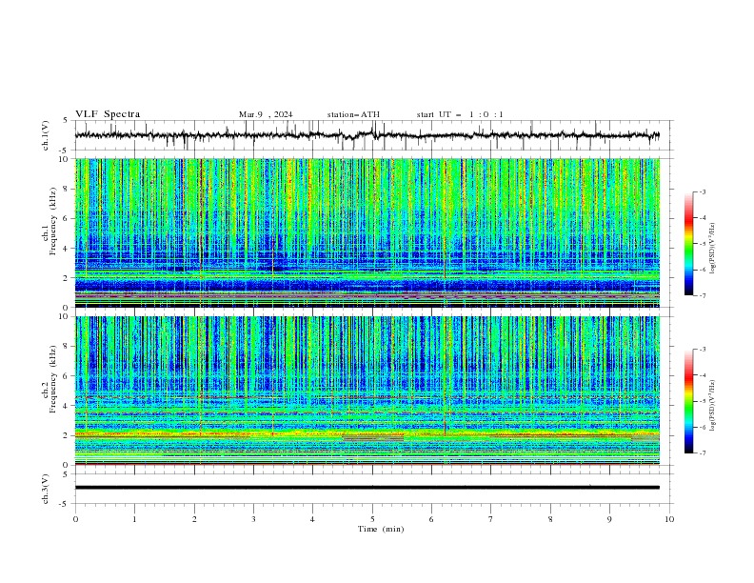Click ch.2 'Frequency (kHz)' axis label
Screen dimensions: 754x583
coord(53,378)
